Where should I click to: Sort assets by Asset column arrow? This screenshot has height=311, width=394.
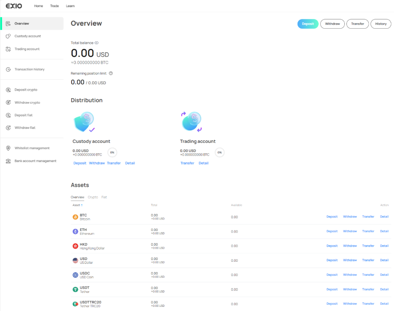[x=82, y=205]
